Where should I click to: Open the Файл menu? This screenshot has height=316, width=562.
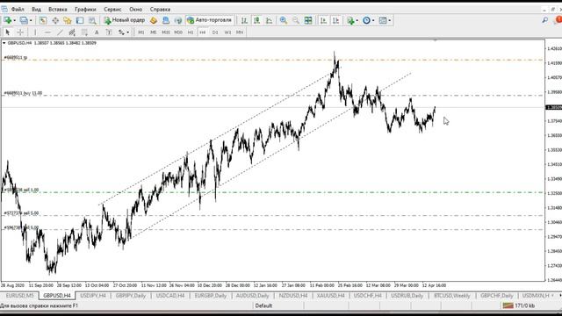(18, 10)
